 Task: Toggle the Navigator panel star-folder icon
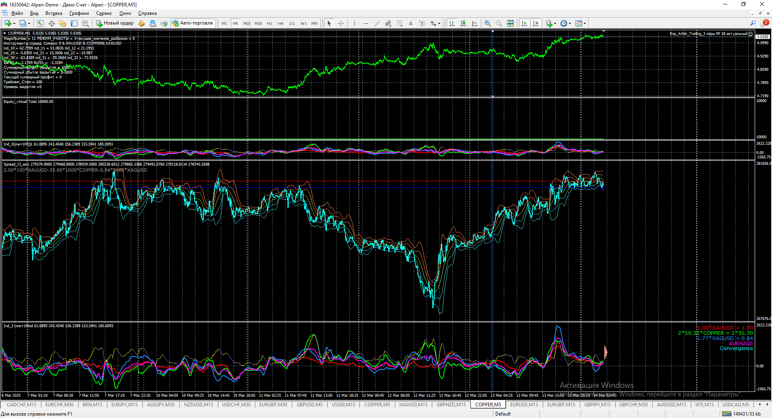coord(63,23)
